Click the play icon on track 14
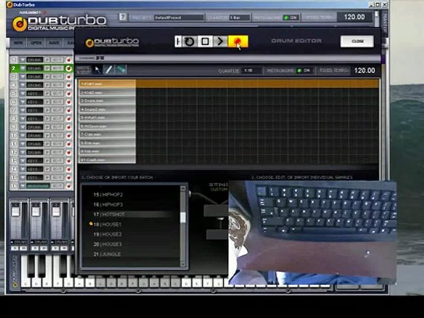The image size is (424, 318). coord(47,169)
